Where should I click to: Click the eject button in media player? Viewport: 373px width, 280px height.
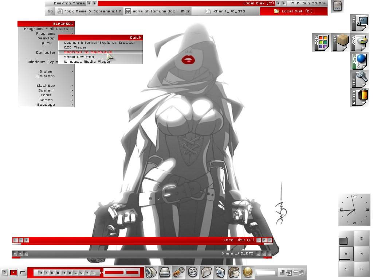70,273
